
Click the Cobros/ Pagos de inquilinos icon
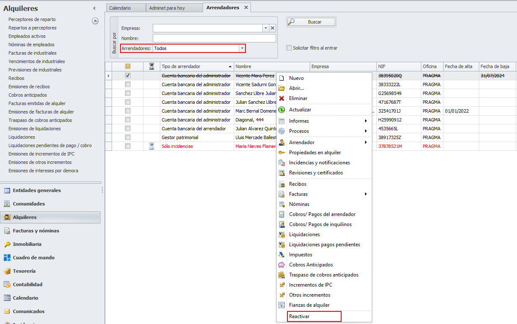pyautogui.click(x=282, y=224)
